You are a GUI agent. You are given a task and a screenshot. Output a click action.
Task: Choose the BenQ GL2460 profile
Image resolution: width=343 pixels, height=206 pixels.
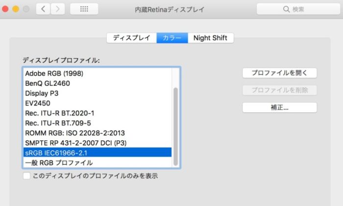click(98, 83)
